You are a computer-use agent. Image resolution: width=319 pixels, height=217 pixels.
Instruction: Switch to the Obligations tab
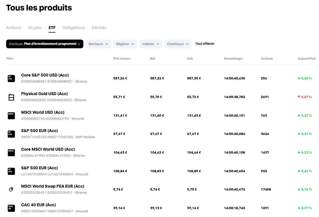point(74,28)
